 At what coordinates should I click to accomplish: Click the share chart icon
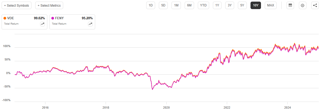315,5
